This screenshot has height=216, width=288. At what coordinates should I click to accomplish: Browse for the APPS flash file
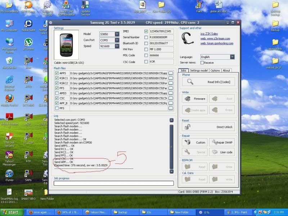(171, 73)
